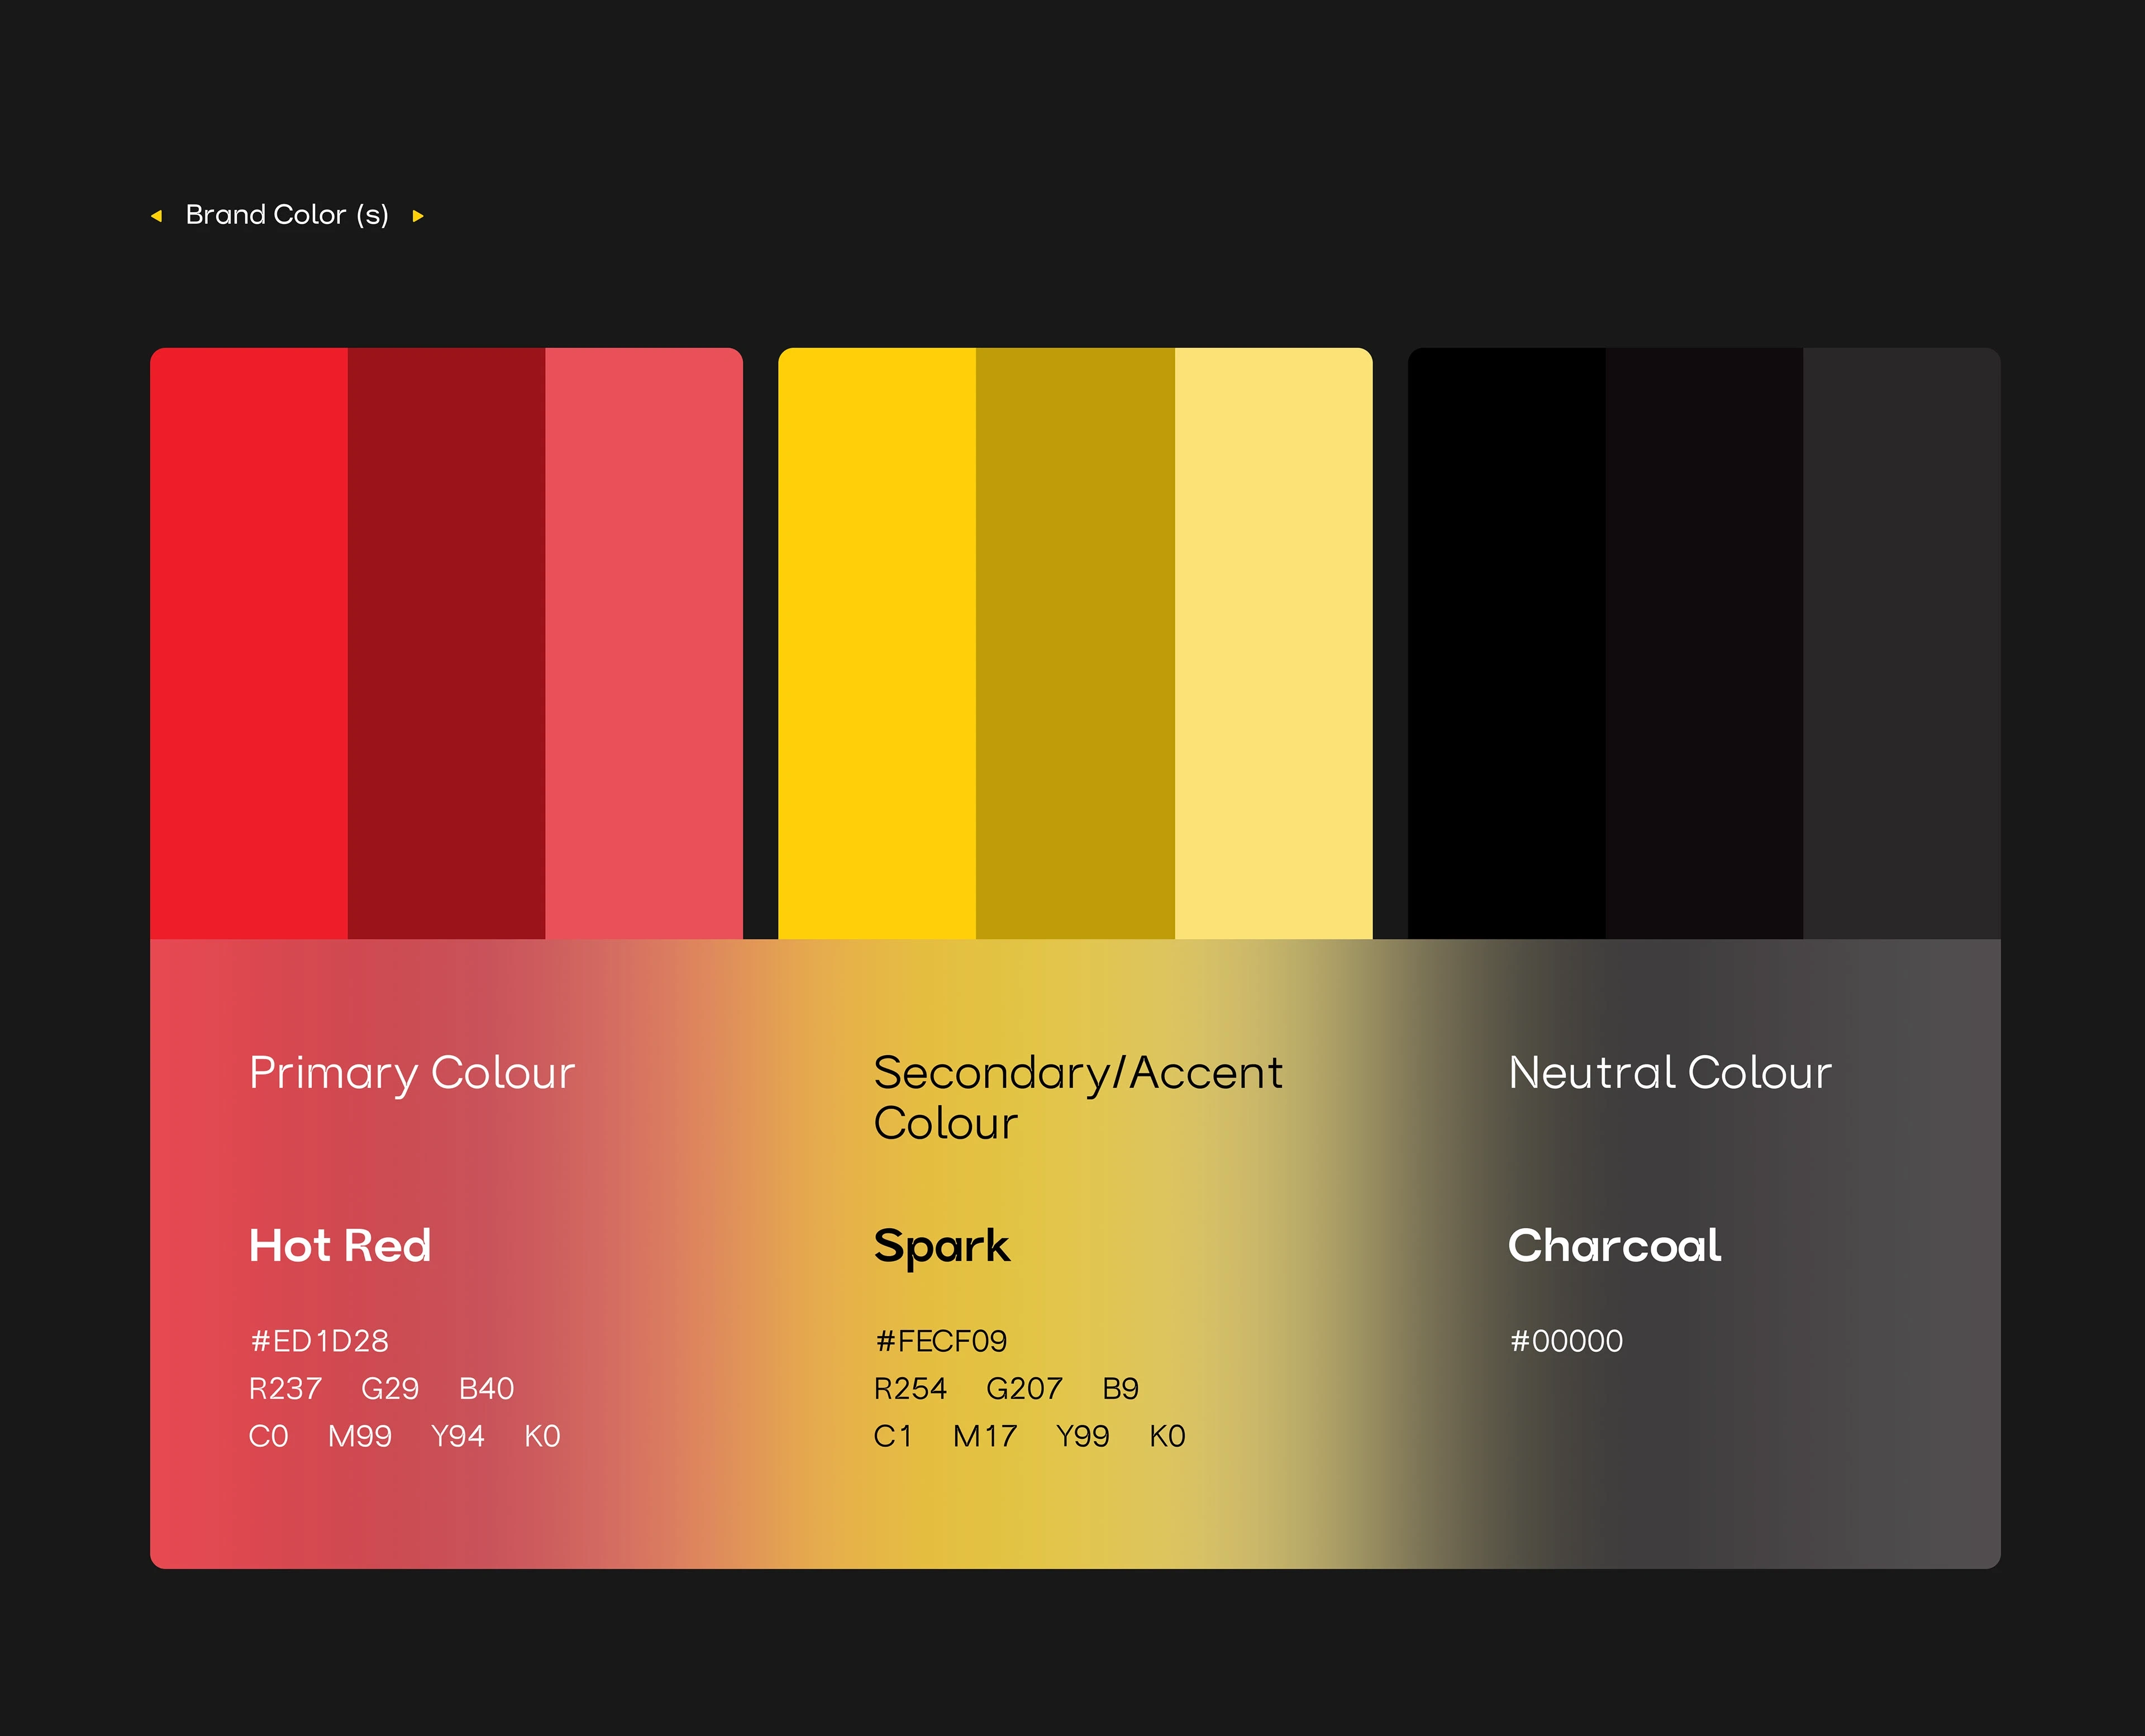Click the #FECF09 hex code
Viewport: 2145px width, 1736px height.
[x=941, y=1341]
